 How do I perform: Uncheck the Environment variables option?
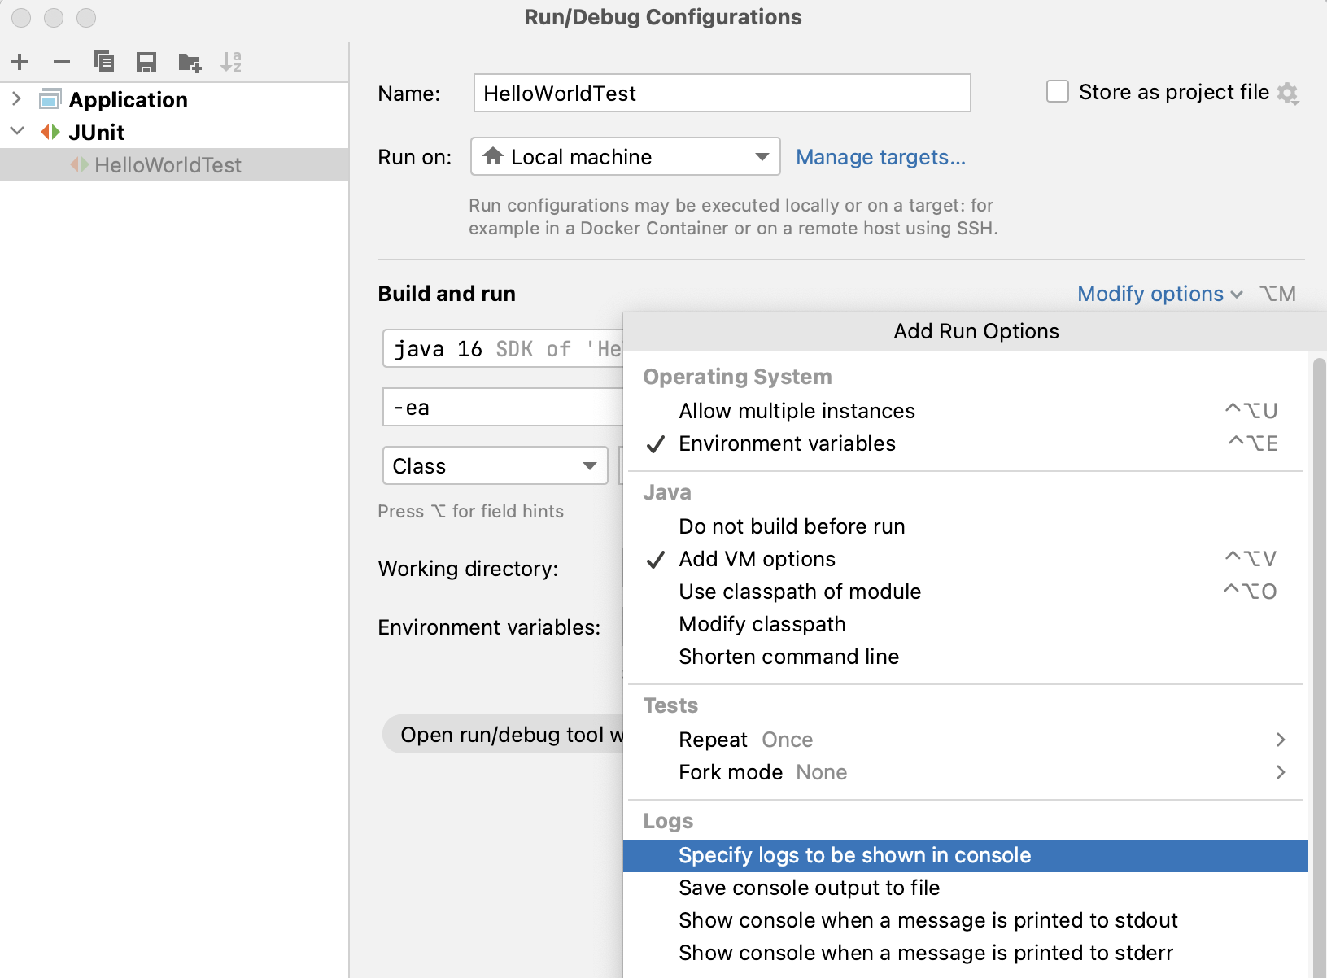966,443
